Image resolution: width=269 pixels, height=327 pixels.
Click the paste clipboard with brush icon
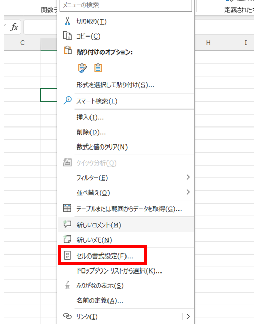pos(82,68)
